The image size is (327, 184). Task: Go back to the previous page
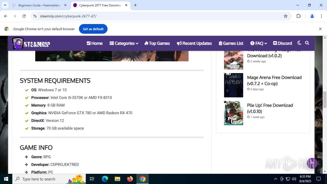(x=6, y=16)
